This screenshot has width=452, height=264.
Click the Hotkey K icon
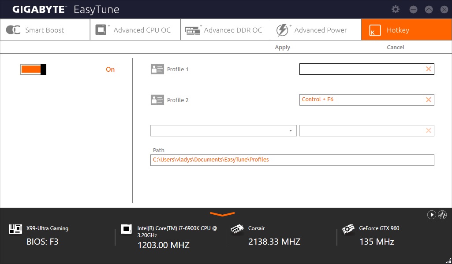coord(375,30)
